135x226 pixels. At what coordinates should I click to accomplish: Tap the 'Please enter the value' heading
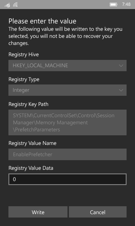(x=42, y=21)
